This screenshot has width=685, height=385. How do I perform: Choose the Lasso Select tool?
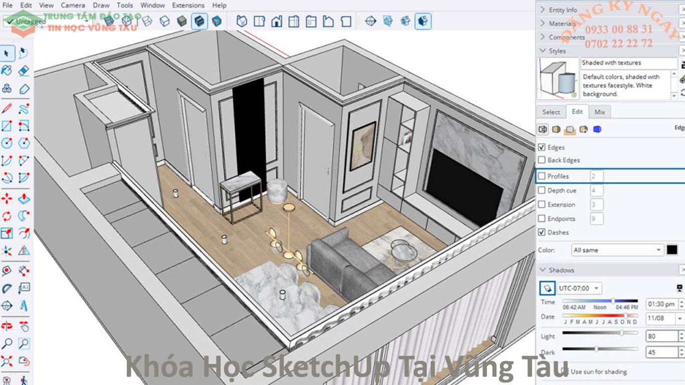(24, 53)
